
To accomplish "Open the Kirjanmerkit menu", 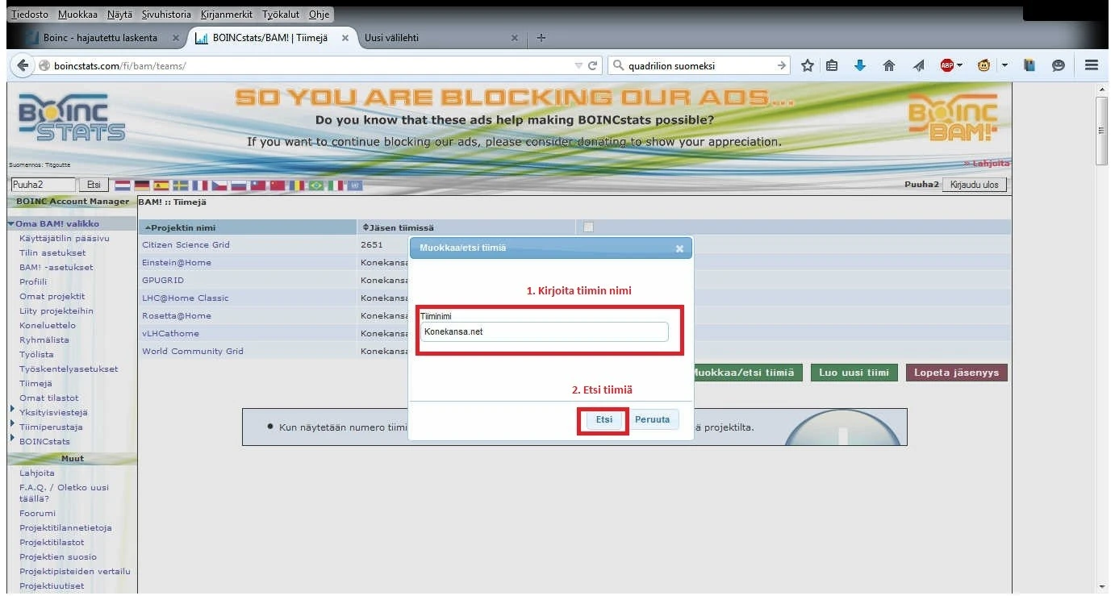I will (227, 15).
